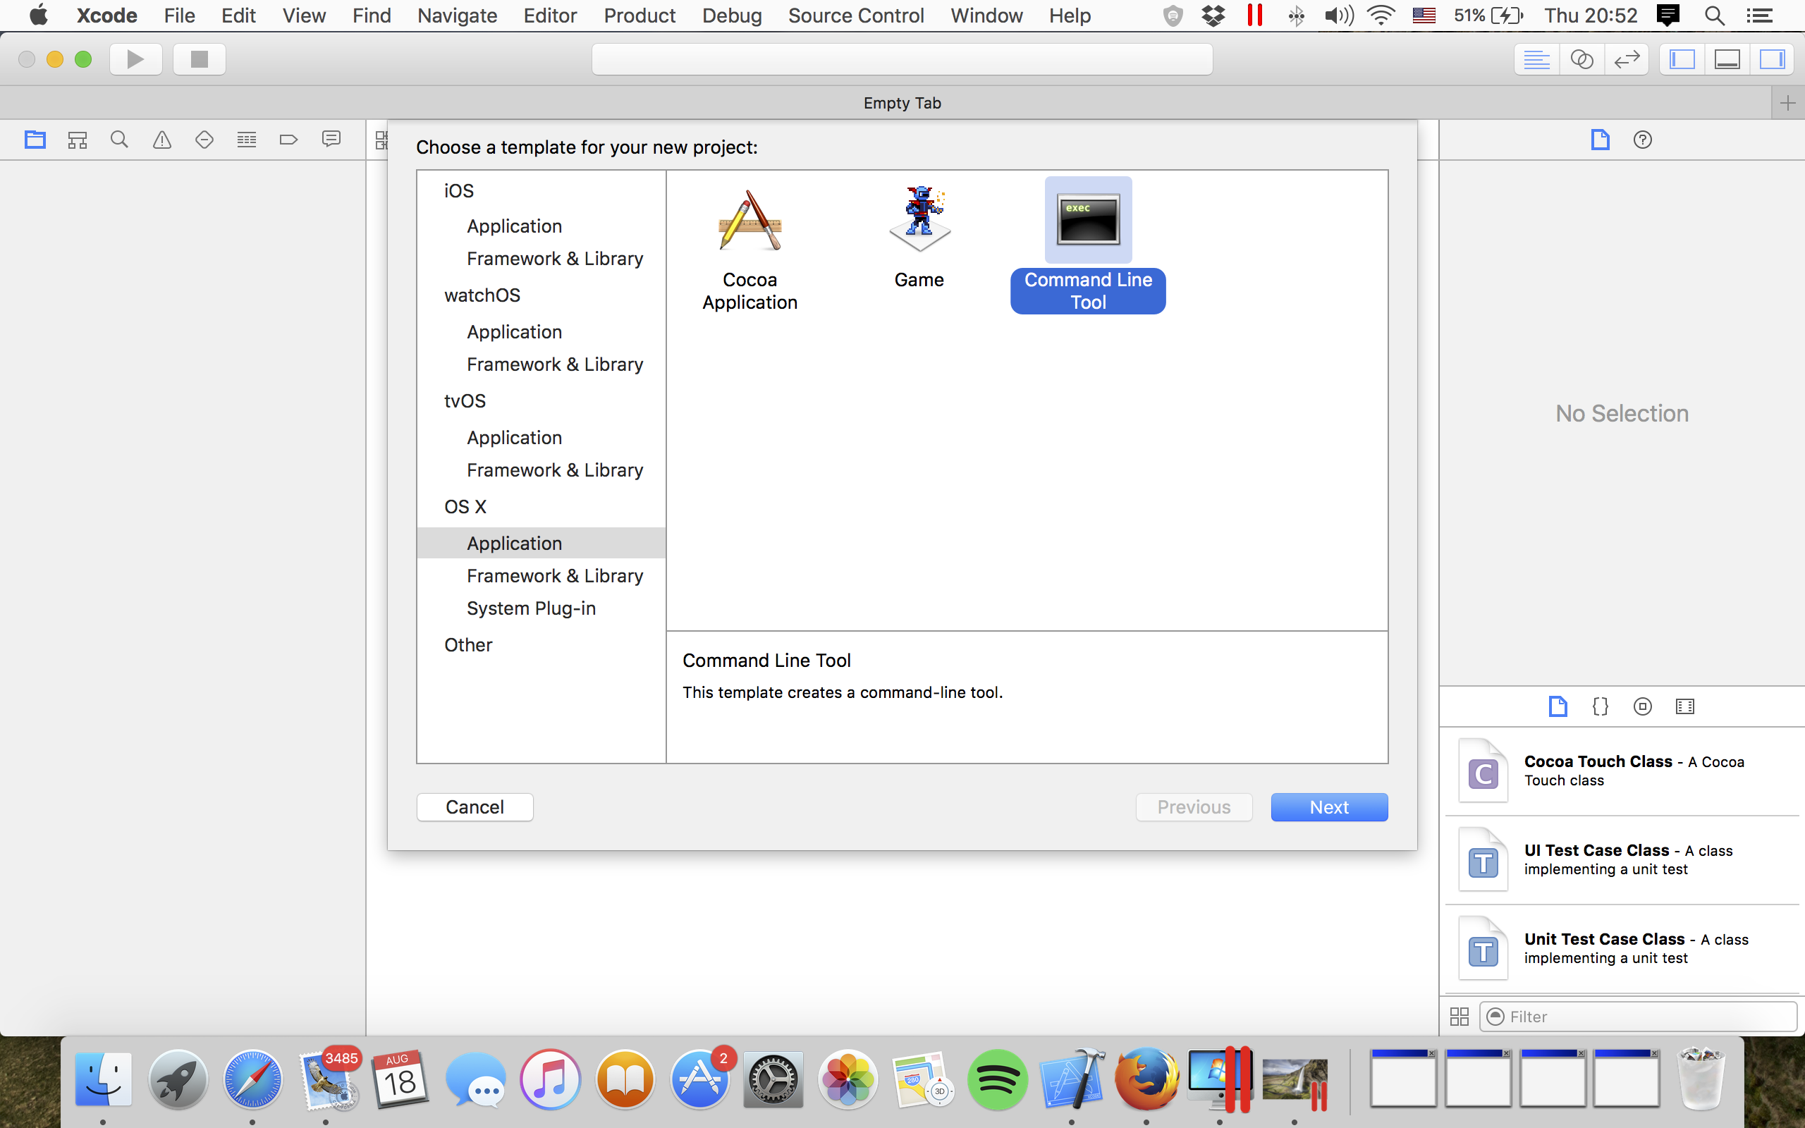Select the Command Line Tool template

[1088, 246]
